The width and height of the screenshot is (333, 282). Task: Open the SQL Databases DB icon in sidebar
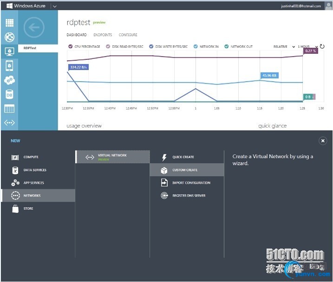coord(9,95)
